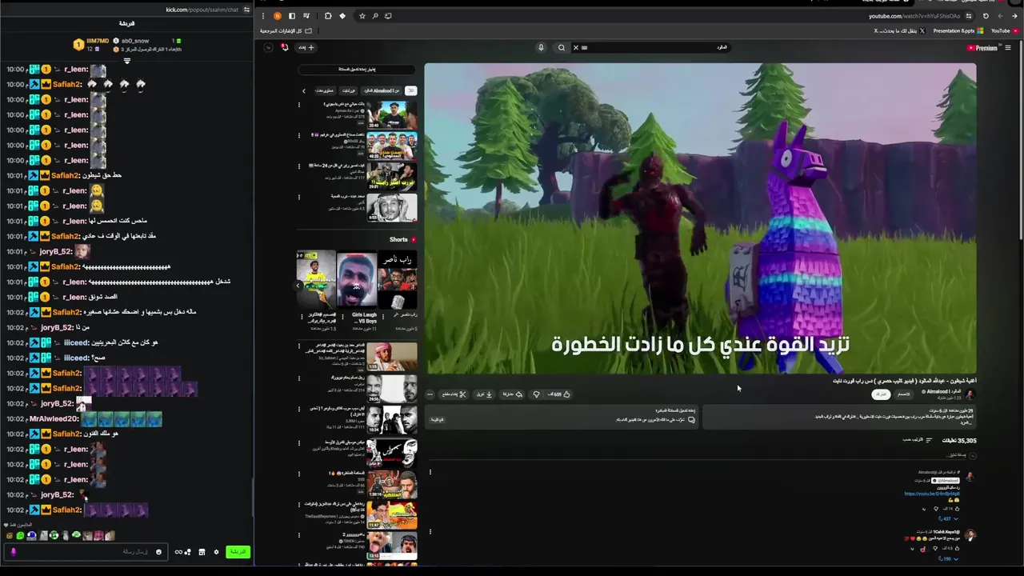Viewport: 1024px width, 576px height.
Task: Click the Join button beside Subscribe
Action: pyautogui.click(x=903, y=394)
